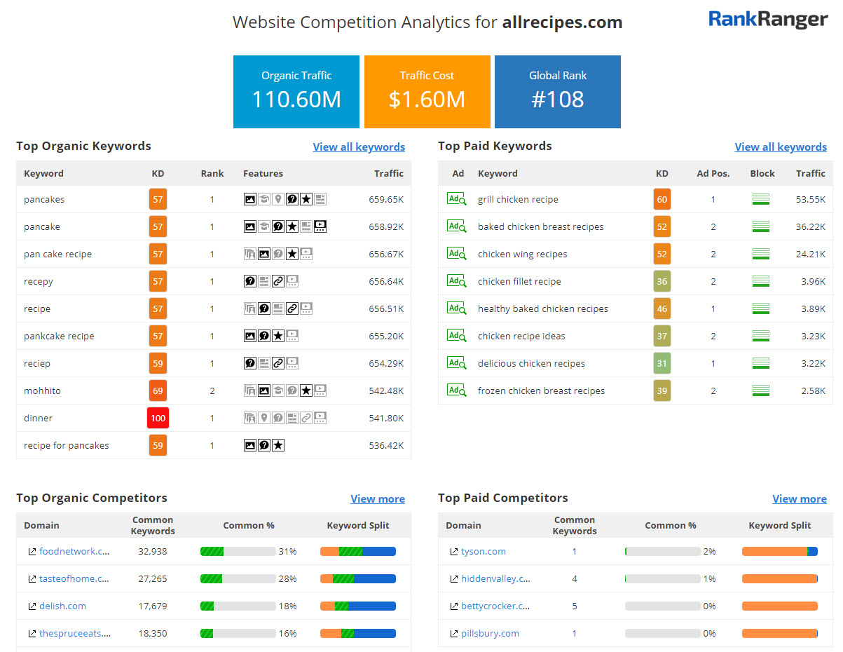843x652 pixels.
Task: Click the red KD 100 badge for dinner
Action: 158,418
